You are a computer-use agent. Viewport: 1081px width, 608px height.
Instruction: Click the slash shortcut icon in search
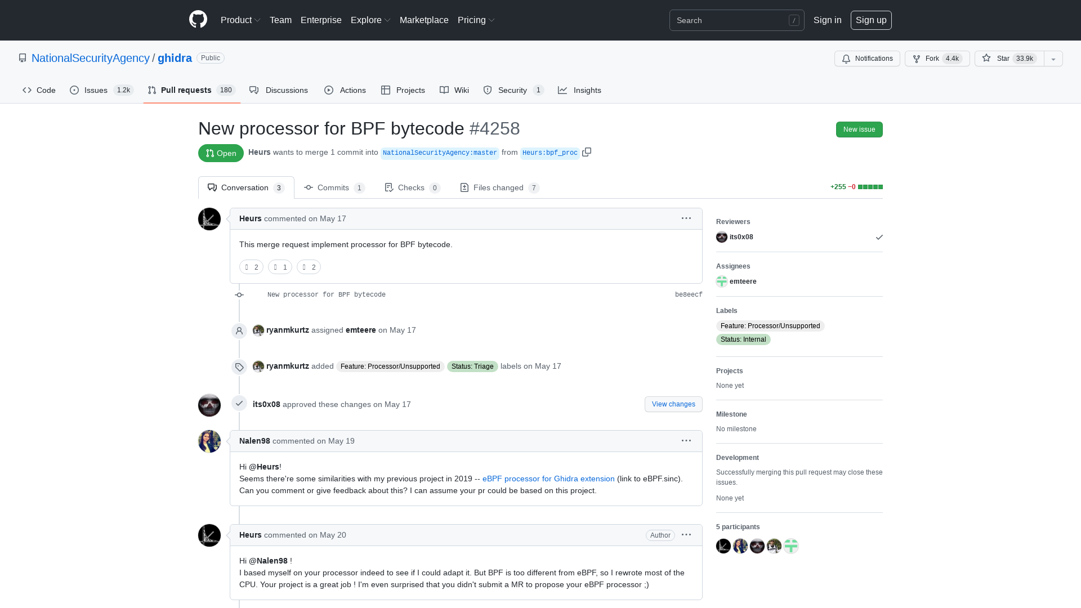pos(794,20)
